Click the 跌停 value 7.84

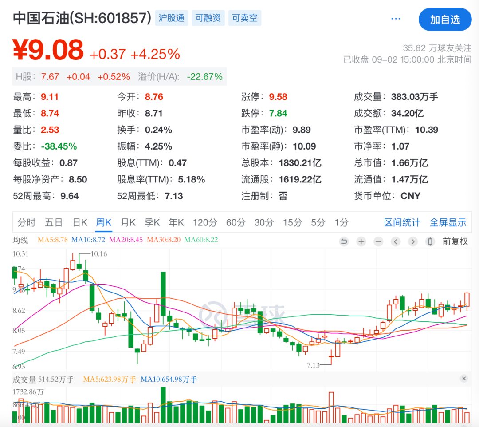tap(278, 113)
